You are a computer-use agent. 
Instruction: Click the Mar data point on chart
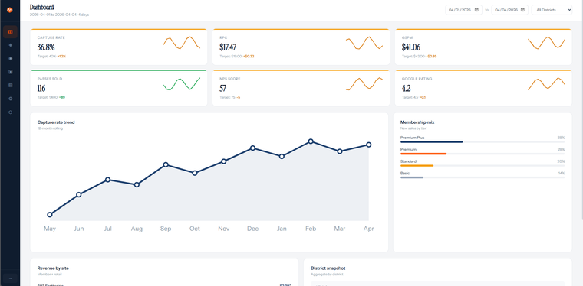pyautogui.click(x=340, y=151)
